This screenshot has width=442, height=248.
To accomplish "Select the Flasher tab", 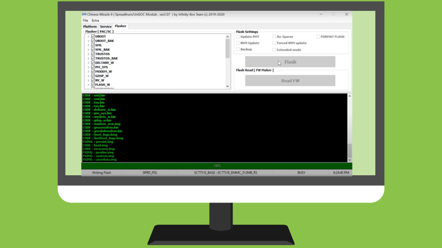I will coord(120,26).
